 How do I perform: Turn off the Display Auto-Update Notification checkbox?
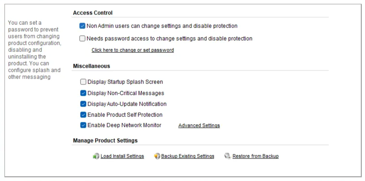pyautogui.click(x=83, y=104)
